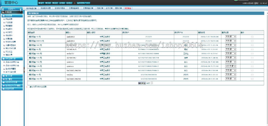
Task: Open the 用户充值订单 tab
Action: coord(31,8)
